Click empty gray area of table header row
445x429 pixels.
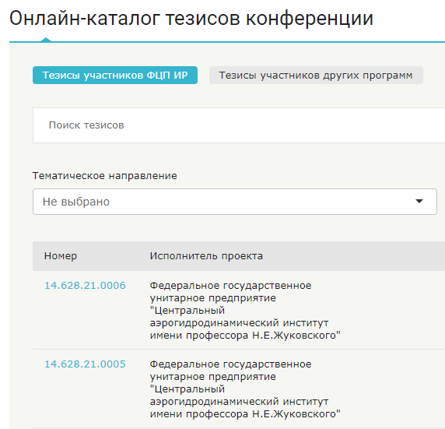coord(355,256)
